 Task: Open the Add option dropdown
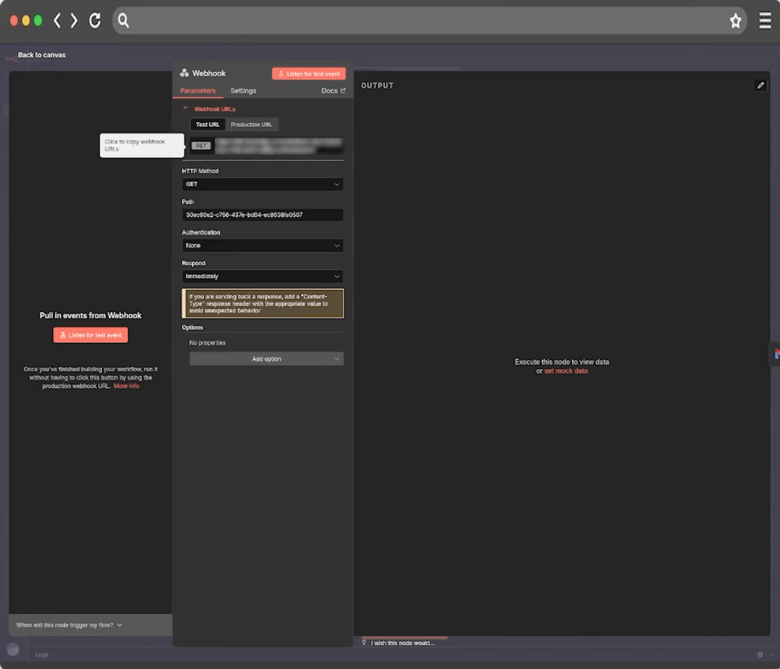pyautogui.click(x=266, y=358)
